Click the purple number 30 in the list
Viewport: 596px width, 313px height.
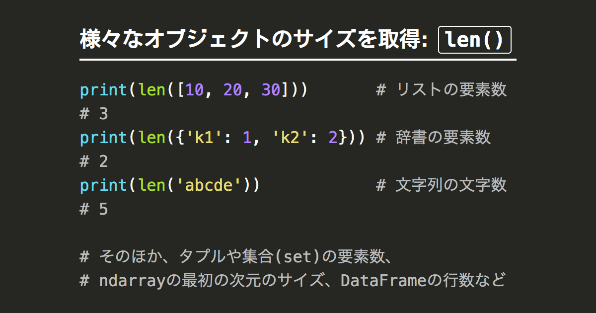(x=271, y=90)
